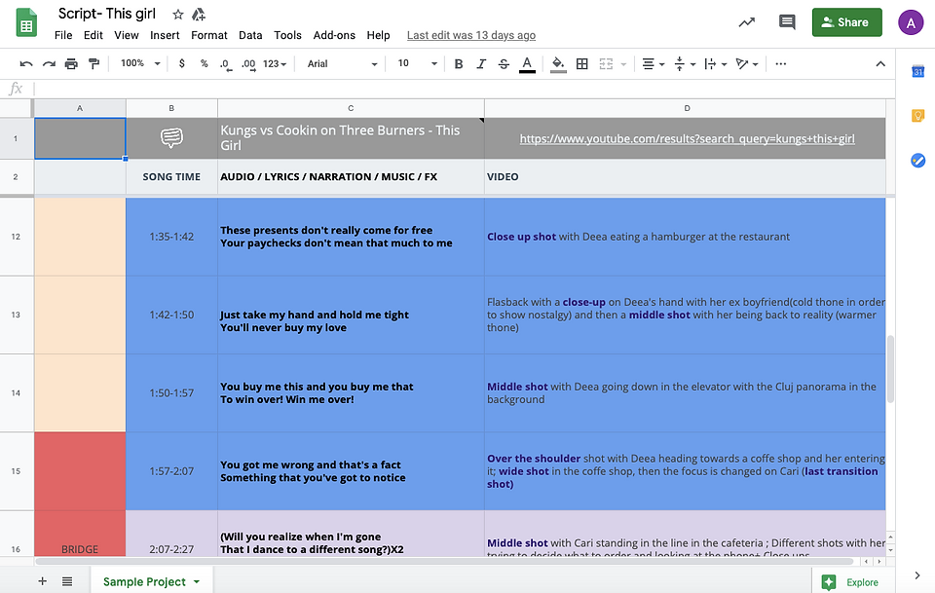Open the font size dropdown
Viewport: 935px width, 593px height.
click(418, 63)
